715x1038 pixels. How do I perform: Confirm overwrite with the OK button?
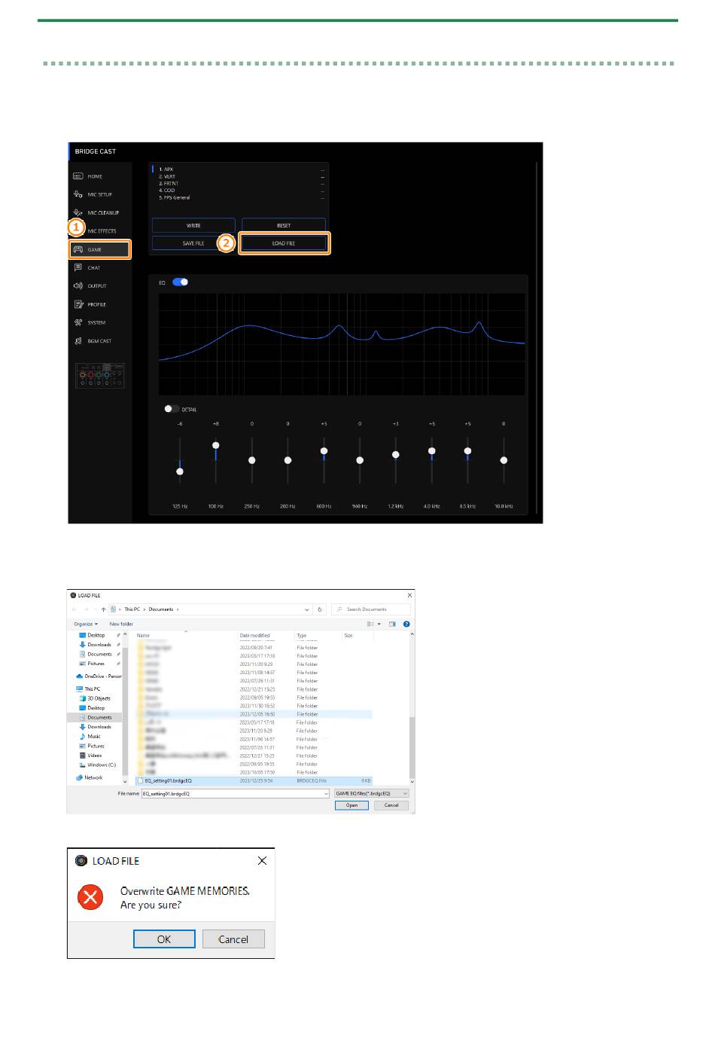pos(164,939)
